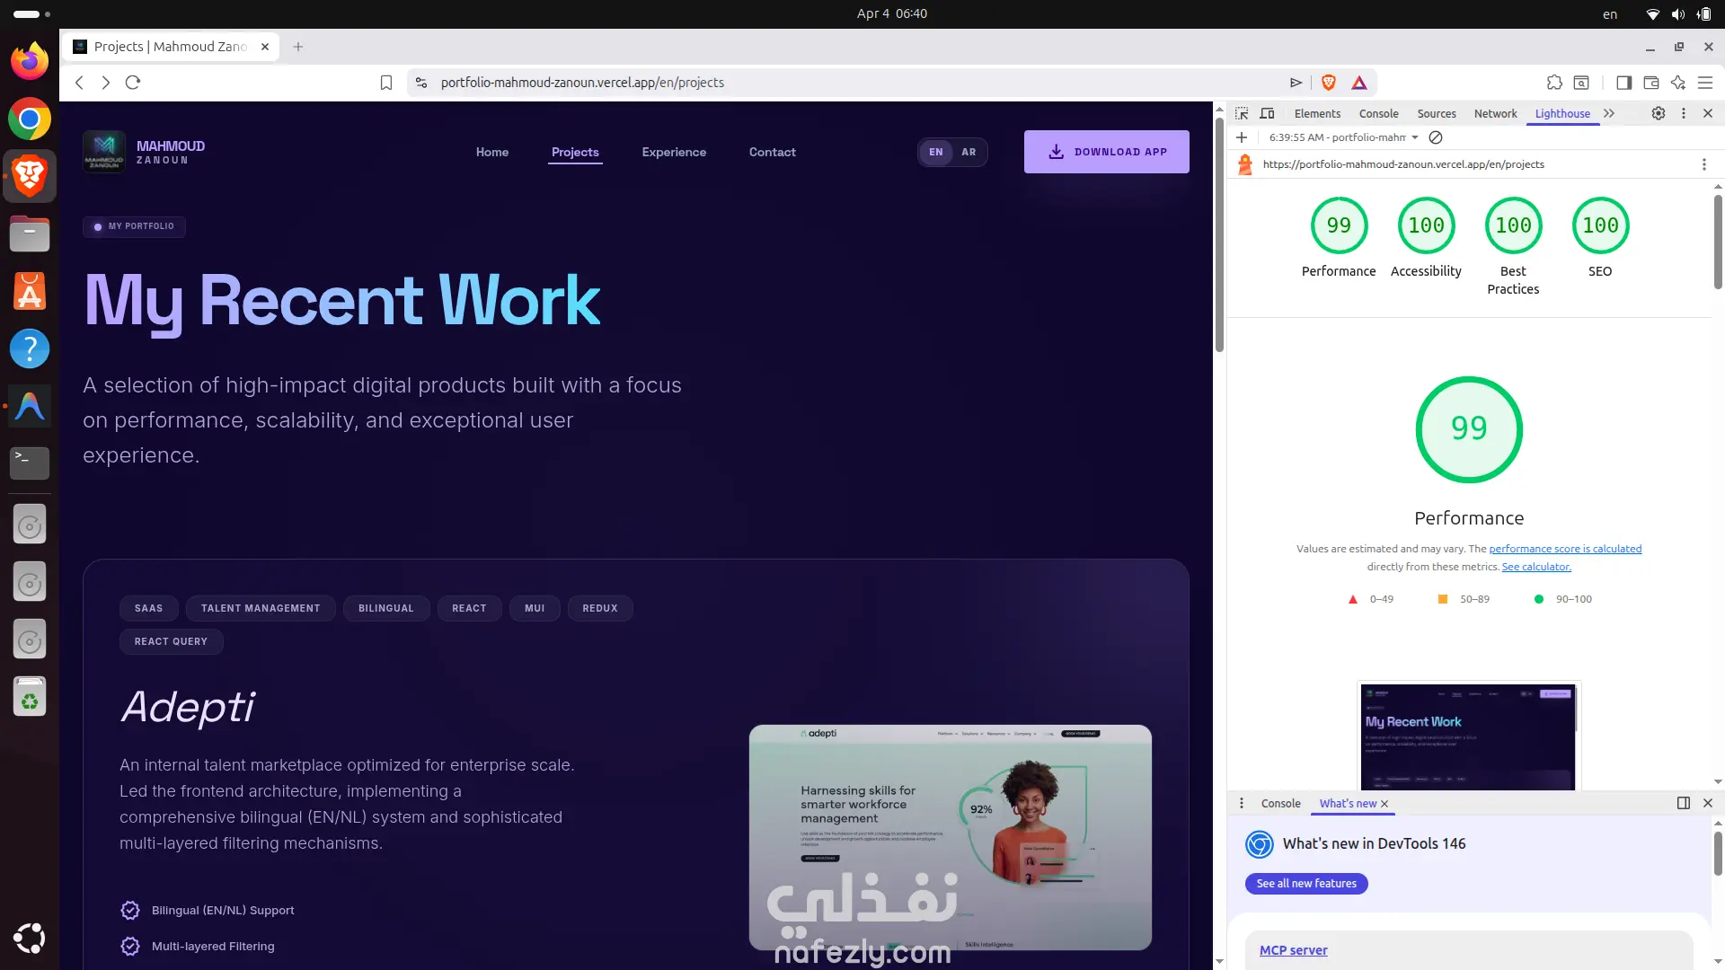
Task: Click the Brave Shields lion icon
Action: pyautogui.click(x=1329, y=83)
